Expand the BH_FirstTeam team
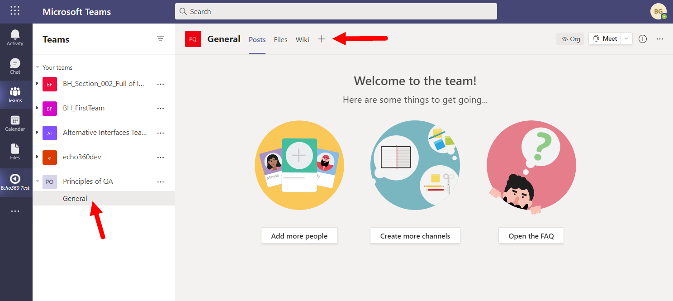This screenshot has height=301, width=673. pyautogui.click(x=37, y=108)
